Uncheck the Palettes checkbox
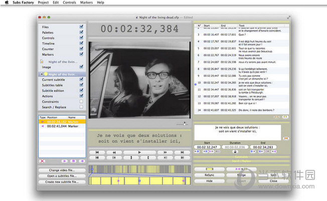The width and height of the screenshot is (327, 201). coord(81,32)
